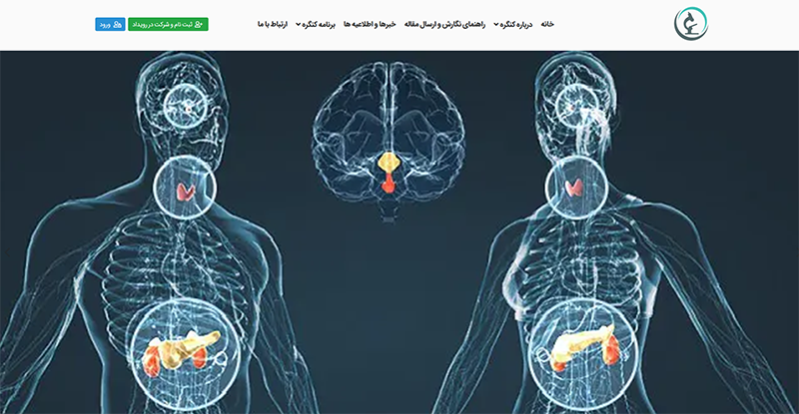Viewport: 799px width, 414px height.
Task: Click pancreas circle on female figure
Action: [583, 355]
